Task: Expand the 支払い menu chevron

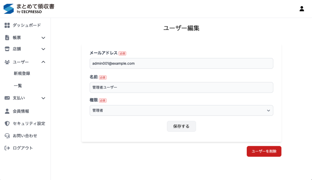Action: pyautogui.click(x=43, y=98)
